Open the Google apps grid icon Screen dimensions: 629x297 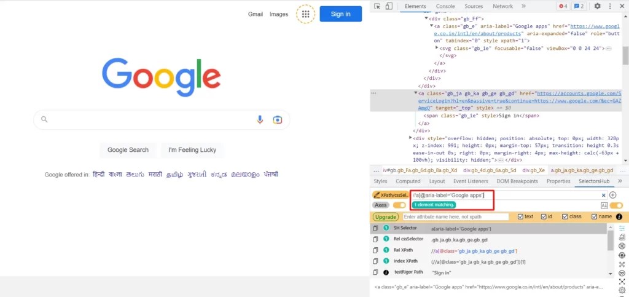click(306, 14)
